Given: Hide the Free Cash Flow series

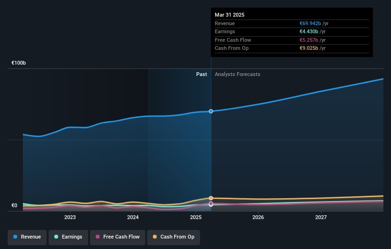Looking at the screenshot, I should [x=117, y=237].
